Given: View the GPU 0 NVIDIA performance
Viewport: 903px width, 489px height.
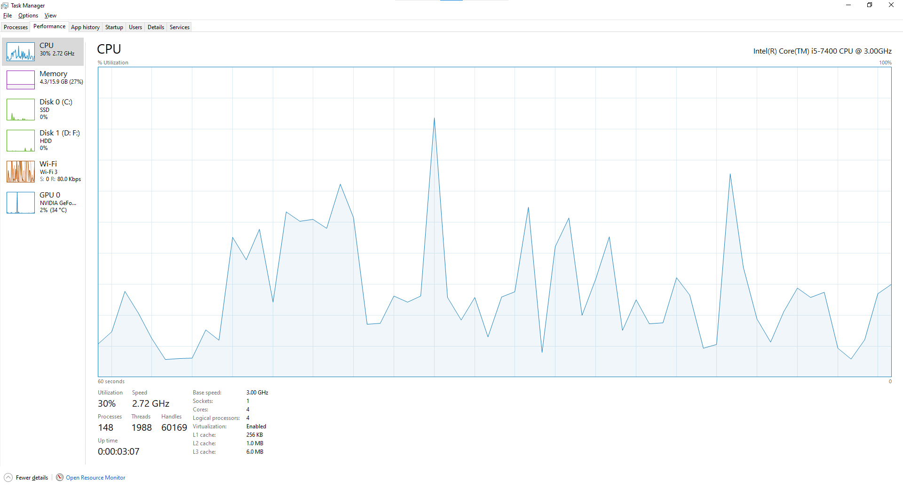Looking at the screenshot, I should coord(43,202).
